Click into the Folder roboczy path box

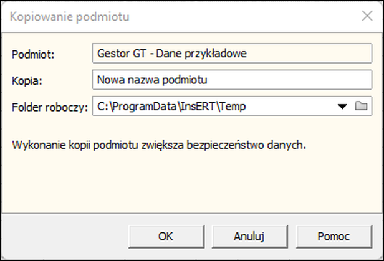[213, 106]
